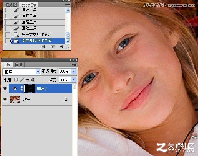Open the 填充 fill slider arrow
Image resolution: width=198 pixels, height=156 pixels.
coord(73,80)
